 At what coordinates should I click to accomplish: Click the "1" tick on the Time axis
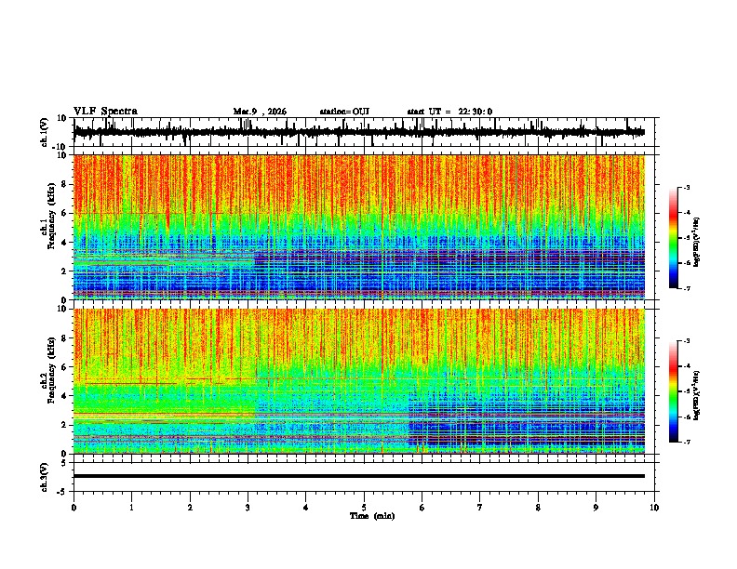(x=131, y=508)
